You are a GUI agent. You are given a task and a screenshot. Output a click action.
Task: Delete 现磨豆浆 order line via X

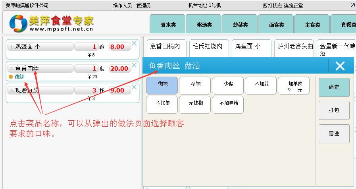pyautogui.click(x=134, y=87)
